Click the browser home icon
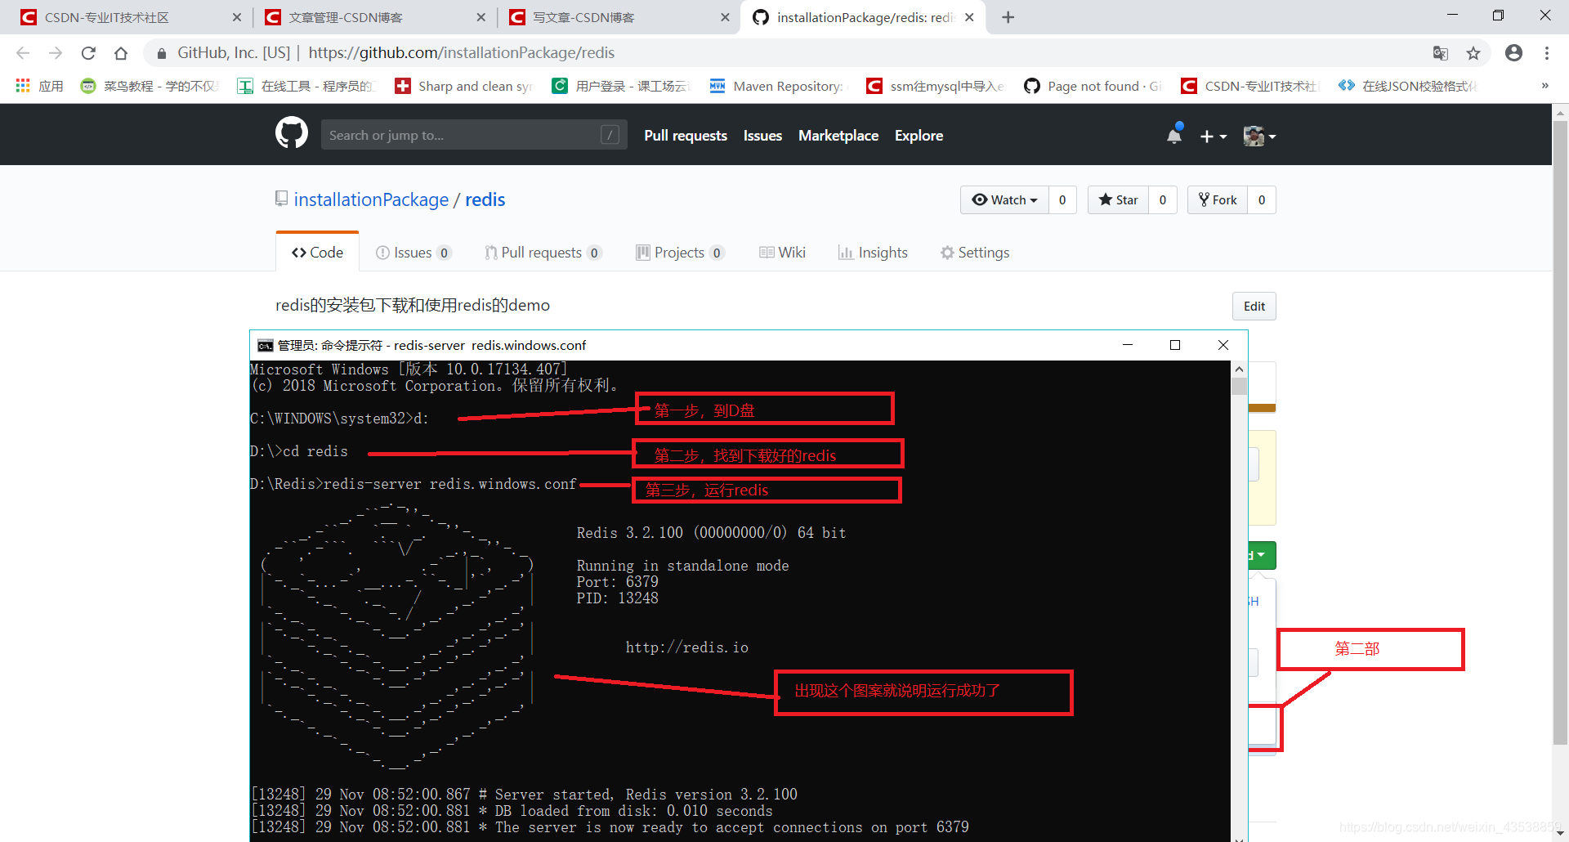The width and height of the screenshot is (1569, 842). coord(121,53)
